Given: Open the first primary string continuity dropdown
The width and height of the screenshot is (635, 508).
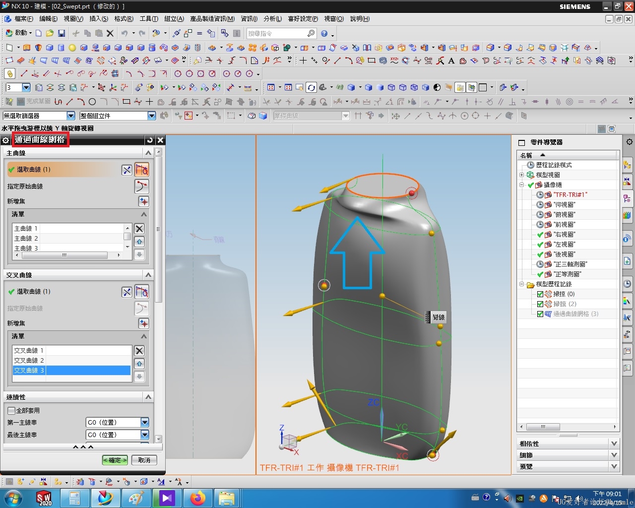Looking at the screenshot, I should pyautogui.click(x=145, y=422).
